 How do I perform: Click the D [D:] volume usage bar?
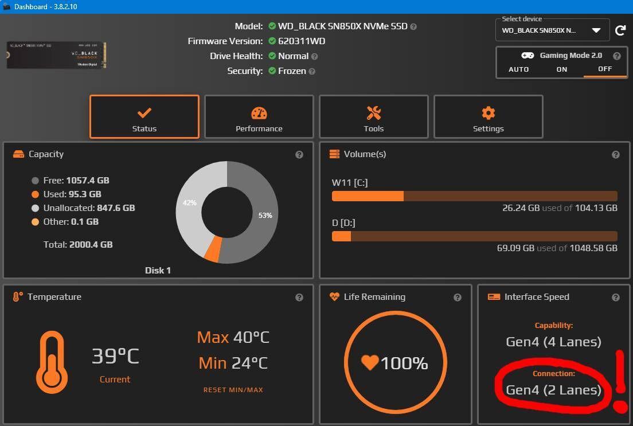pyautogui.click(x=474, y=236)
